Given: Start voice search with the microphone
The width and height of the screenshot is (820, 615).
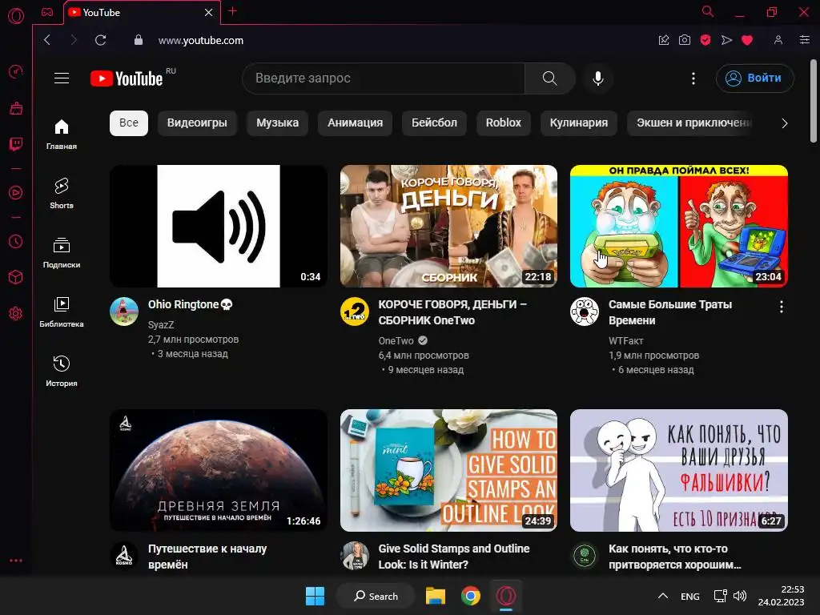Looking at the screenshot, I should click(597, 78).
